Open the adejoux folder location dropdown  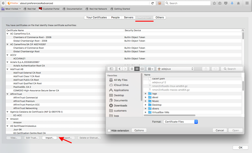[x=175, y=69]
